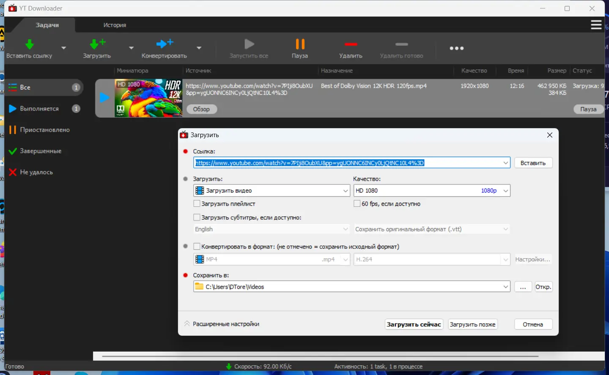
Task: Click the Пауза button in task row
Action: [x=588, y=109]
